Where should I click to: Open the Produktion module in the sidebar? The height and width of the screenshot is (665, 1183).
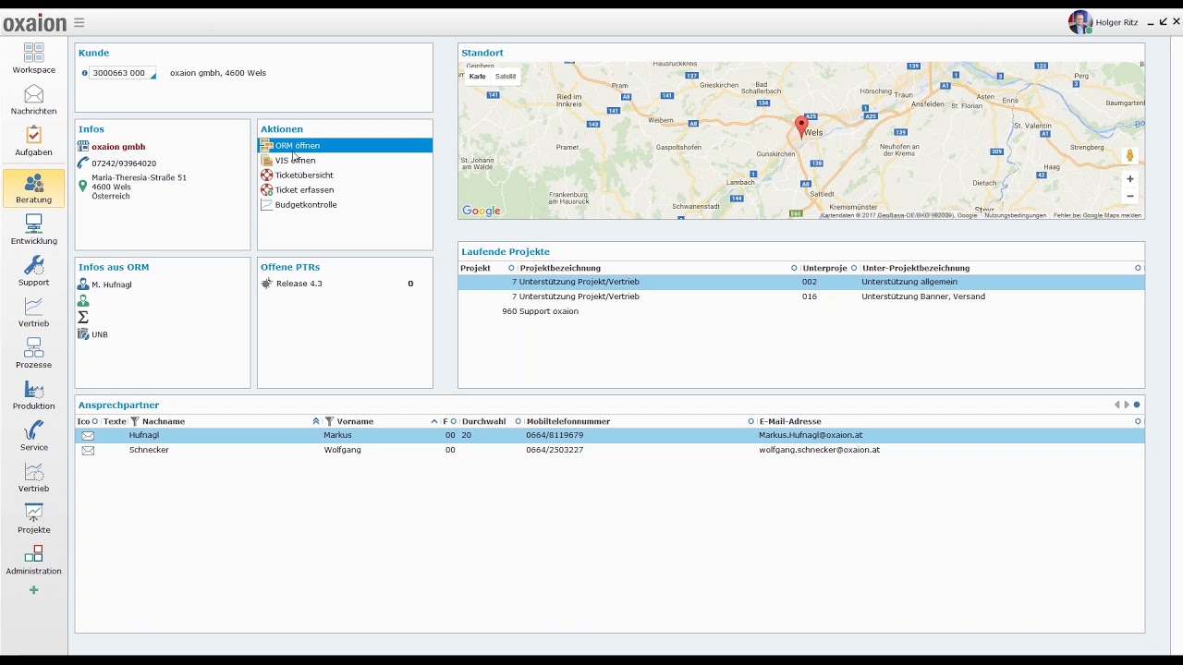click(x=34, y=395)
